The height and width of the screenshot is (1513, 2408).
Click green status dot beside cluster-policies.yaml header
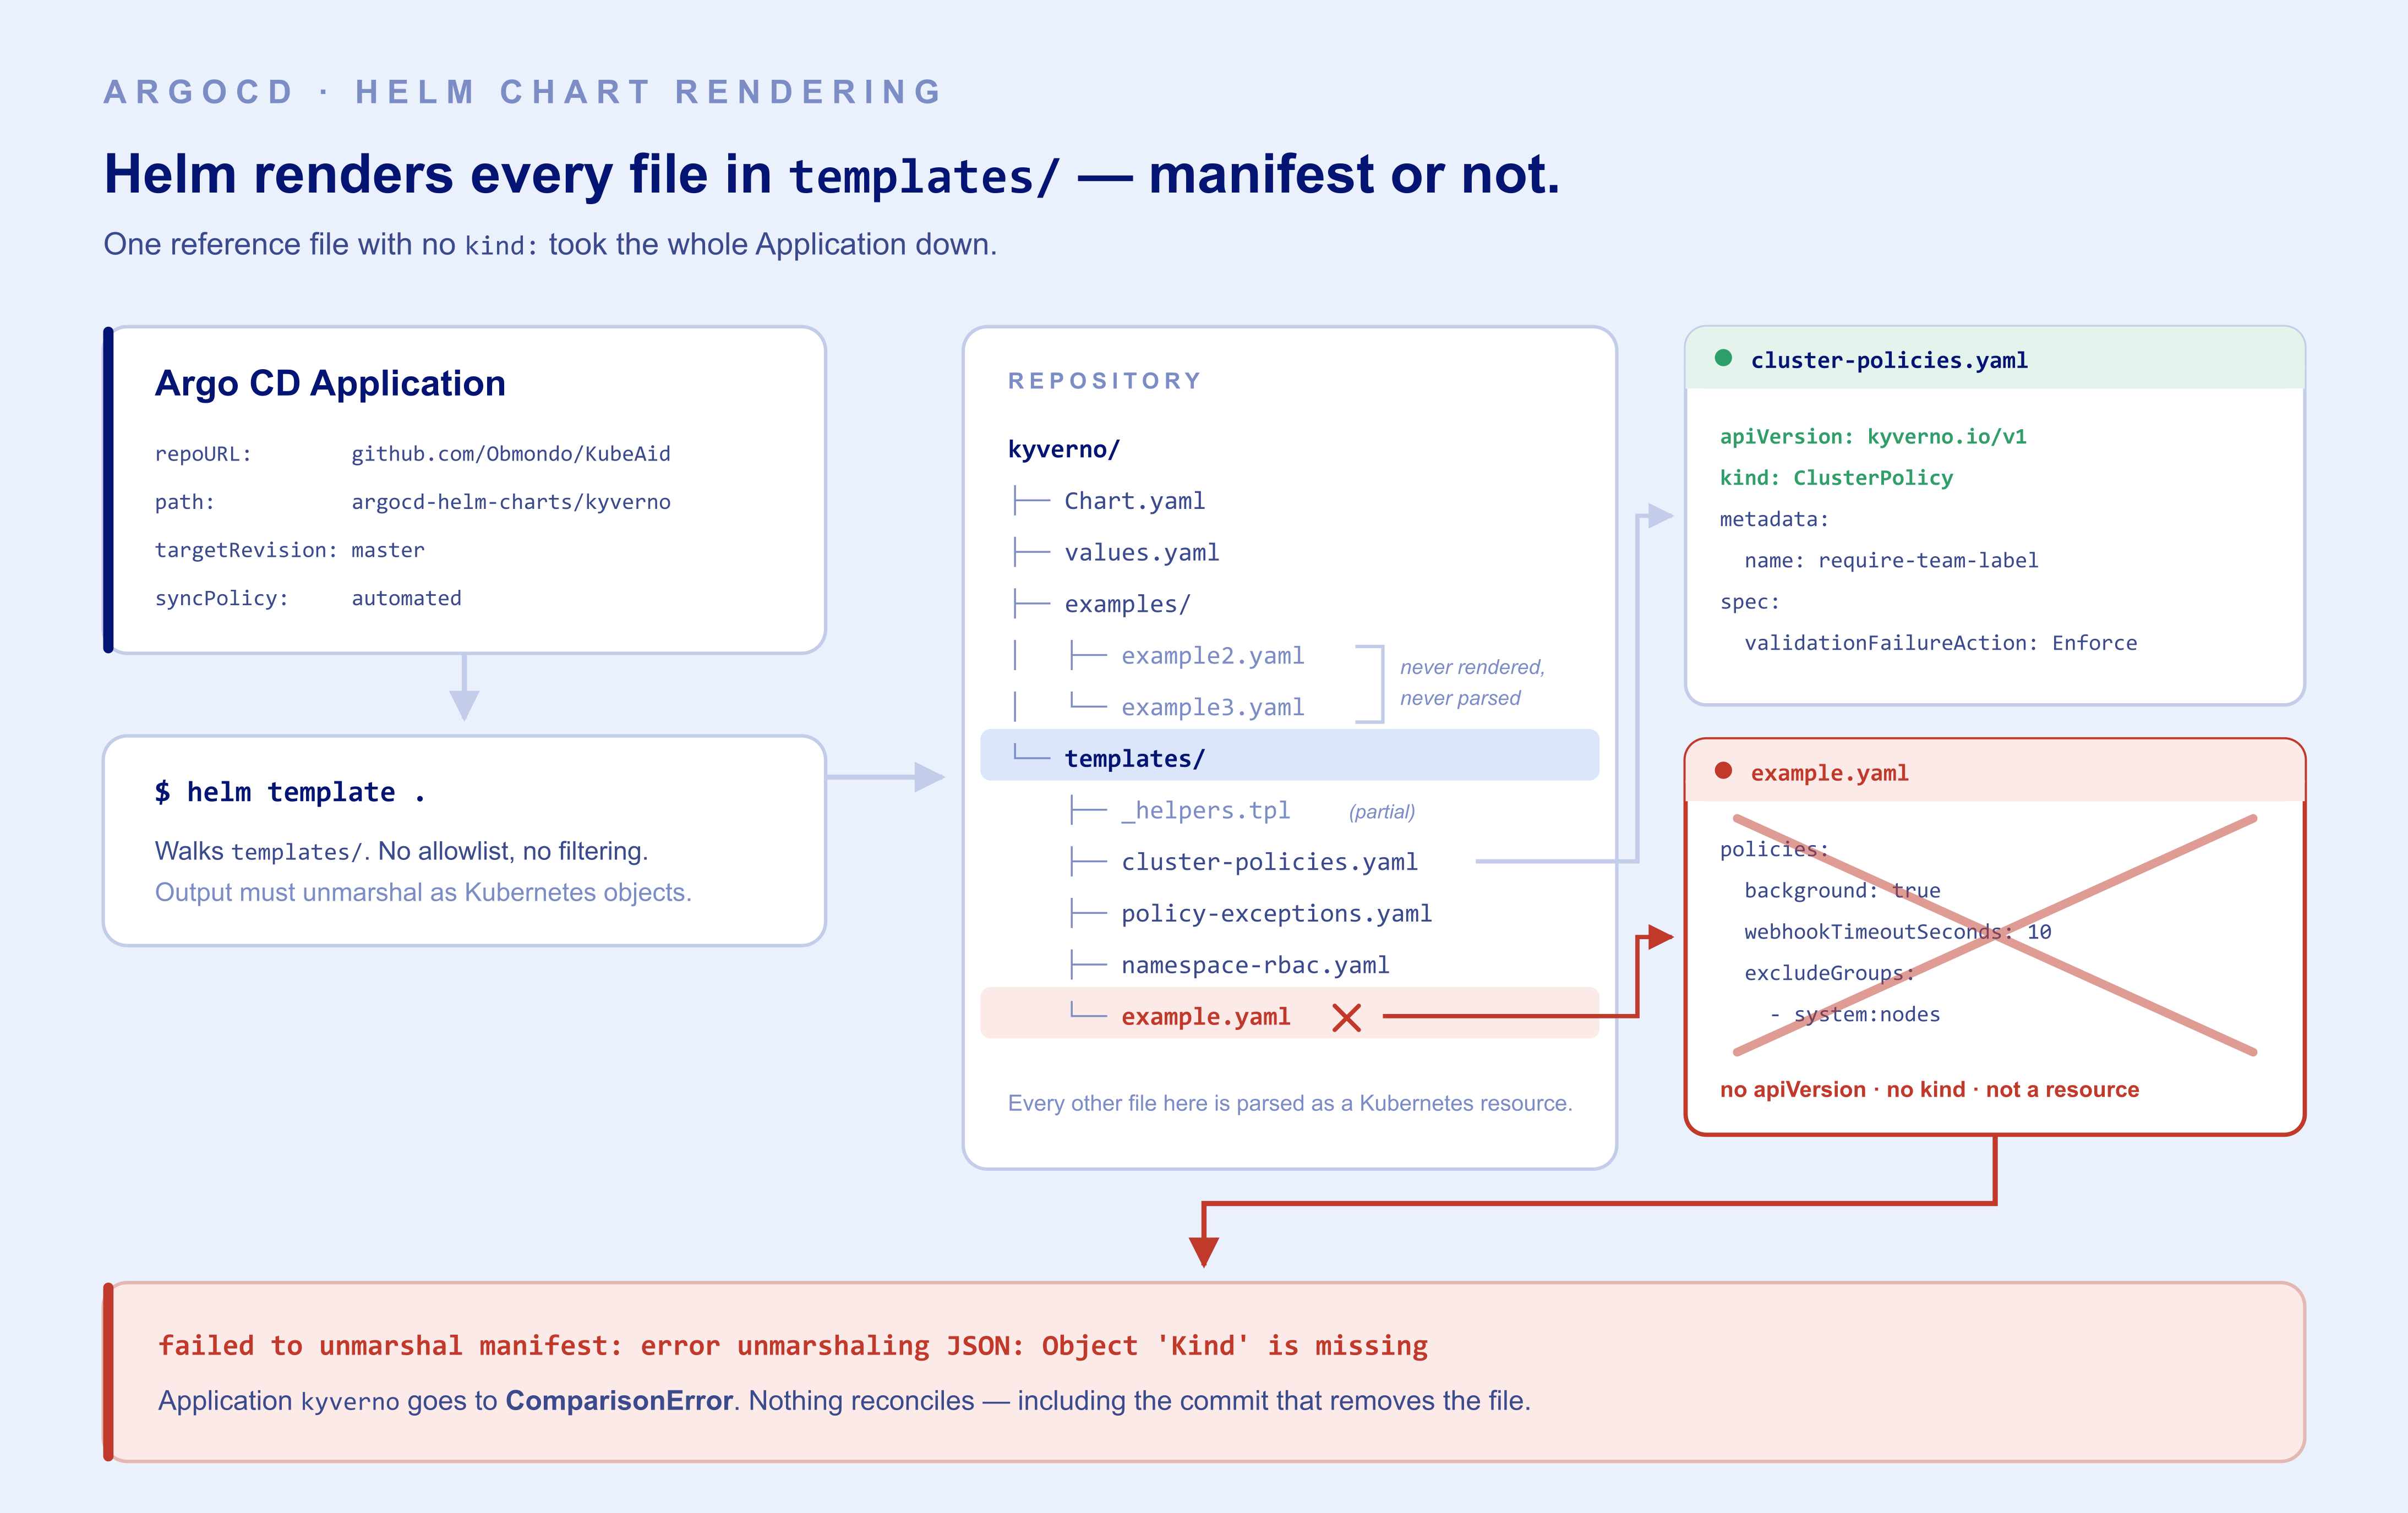(1723, 358)
